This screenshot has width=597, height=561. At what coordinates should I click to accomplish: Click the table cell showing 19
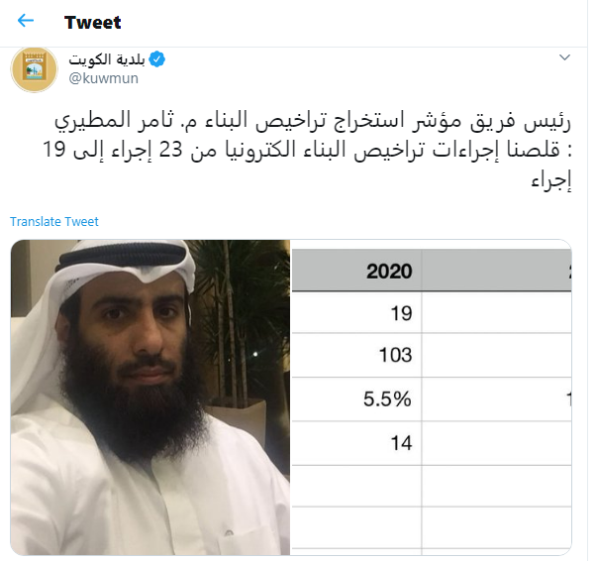(400, 316)
